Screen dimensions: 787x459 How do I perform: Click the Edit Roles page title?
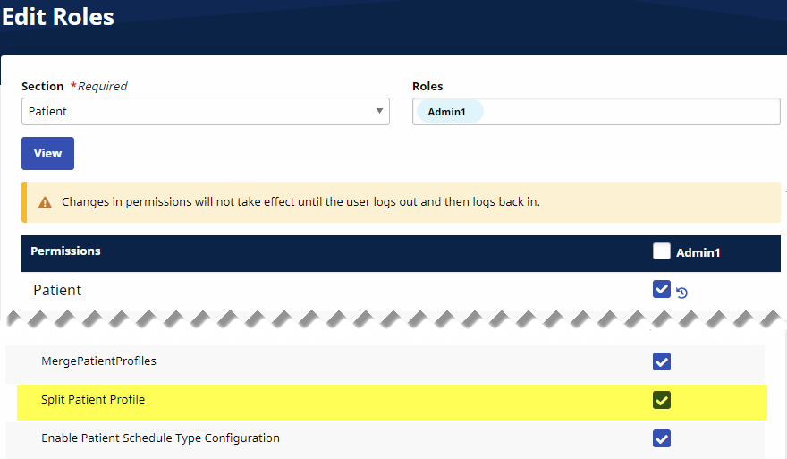point(58,17)
